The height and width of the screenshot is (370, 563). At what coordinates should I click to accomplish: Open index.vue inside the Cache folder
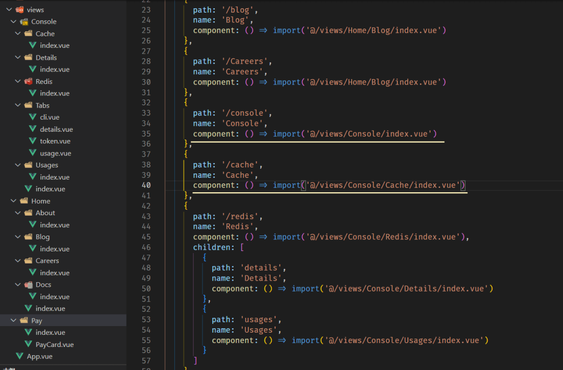[x=54, y=46]
